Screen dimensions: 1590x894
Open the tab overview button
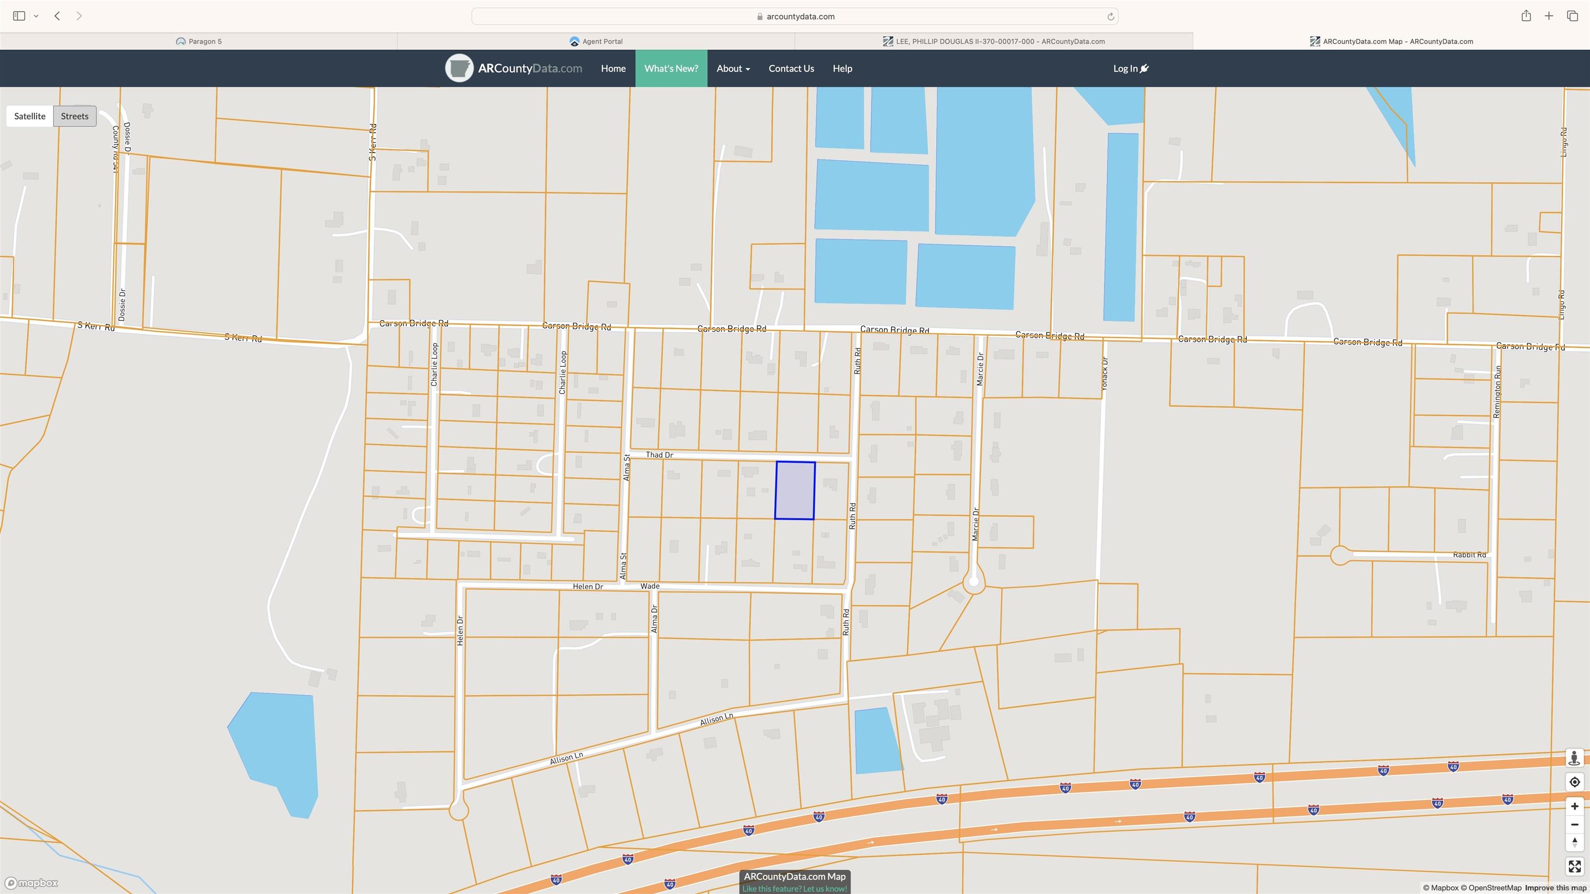click(x=1572, y=16)
